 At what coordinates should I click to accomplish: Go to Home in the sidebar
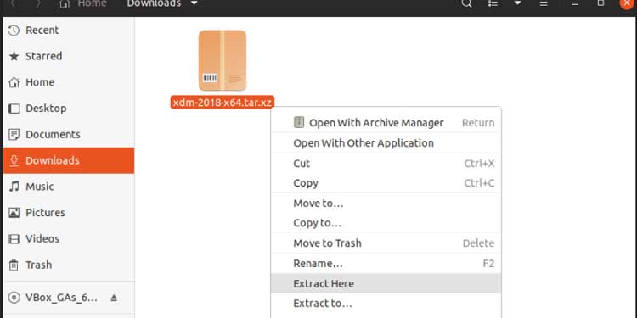pyautogui.click(x=69, y=82)
